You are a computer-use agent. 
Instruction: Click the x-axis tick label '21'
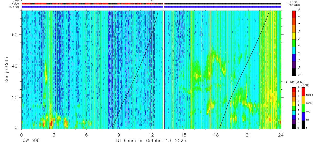click(248, 135)
